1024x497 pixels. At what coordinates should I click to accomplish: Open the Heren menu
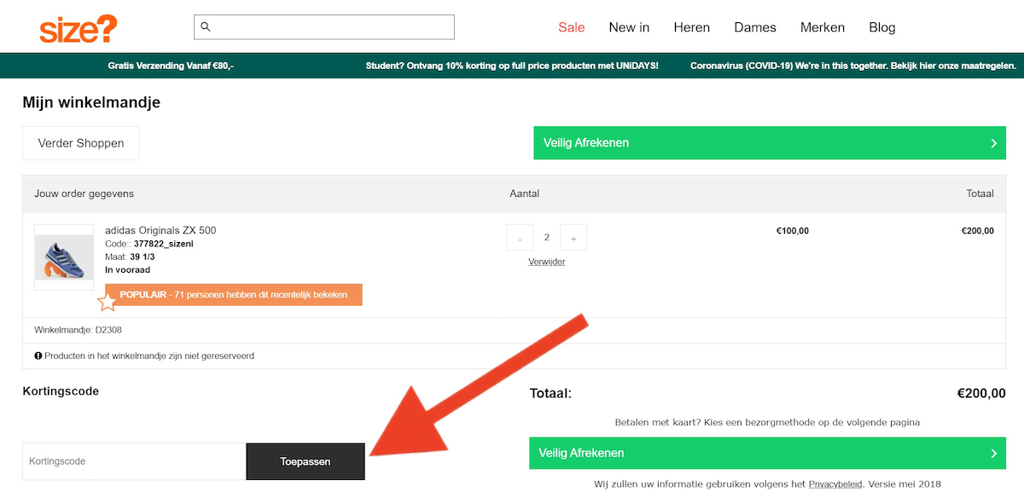point(692,27)
